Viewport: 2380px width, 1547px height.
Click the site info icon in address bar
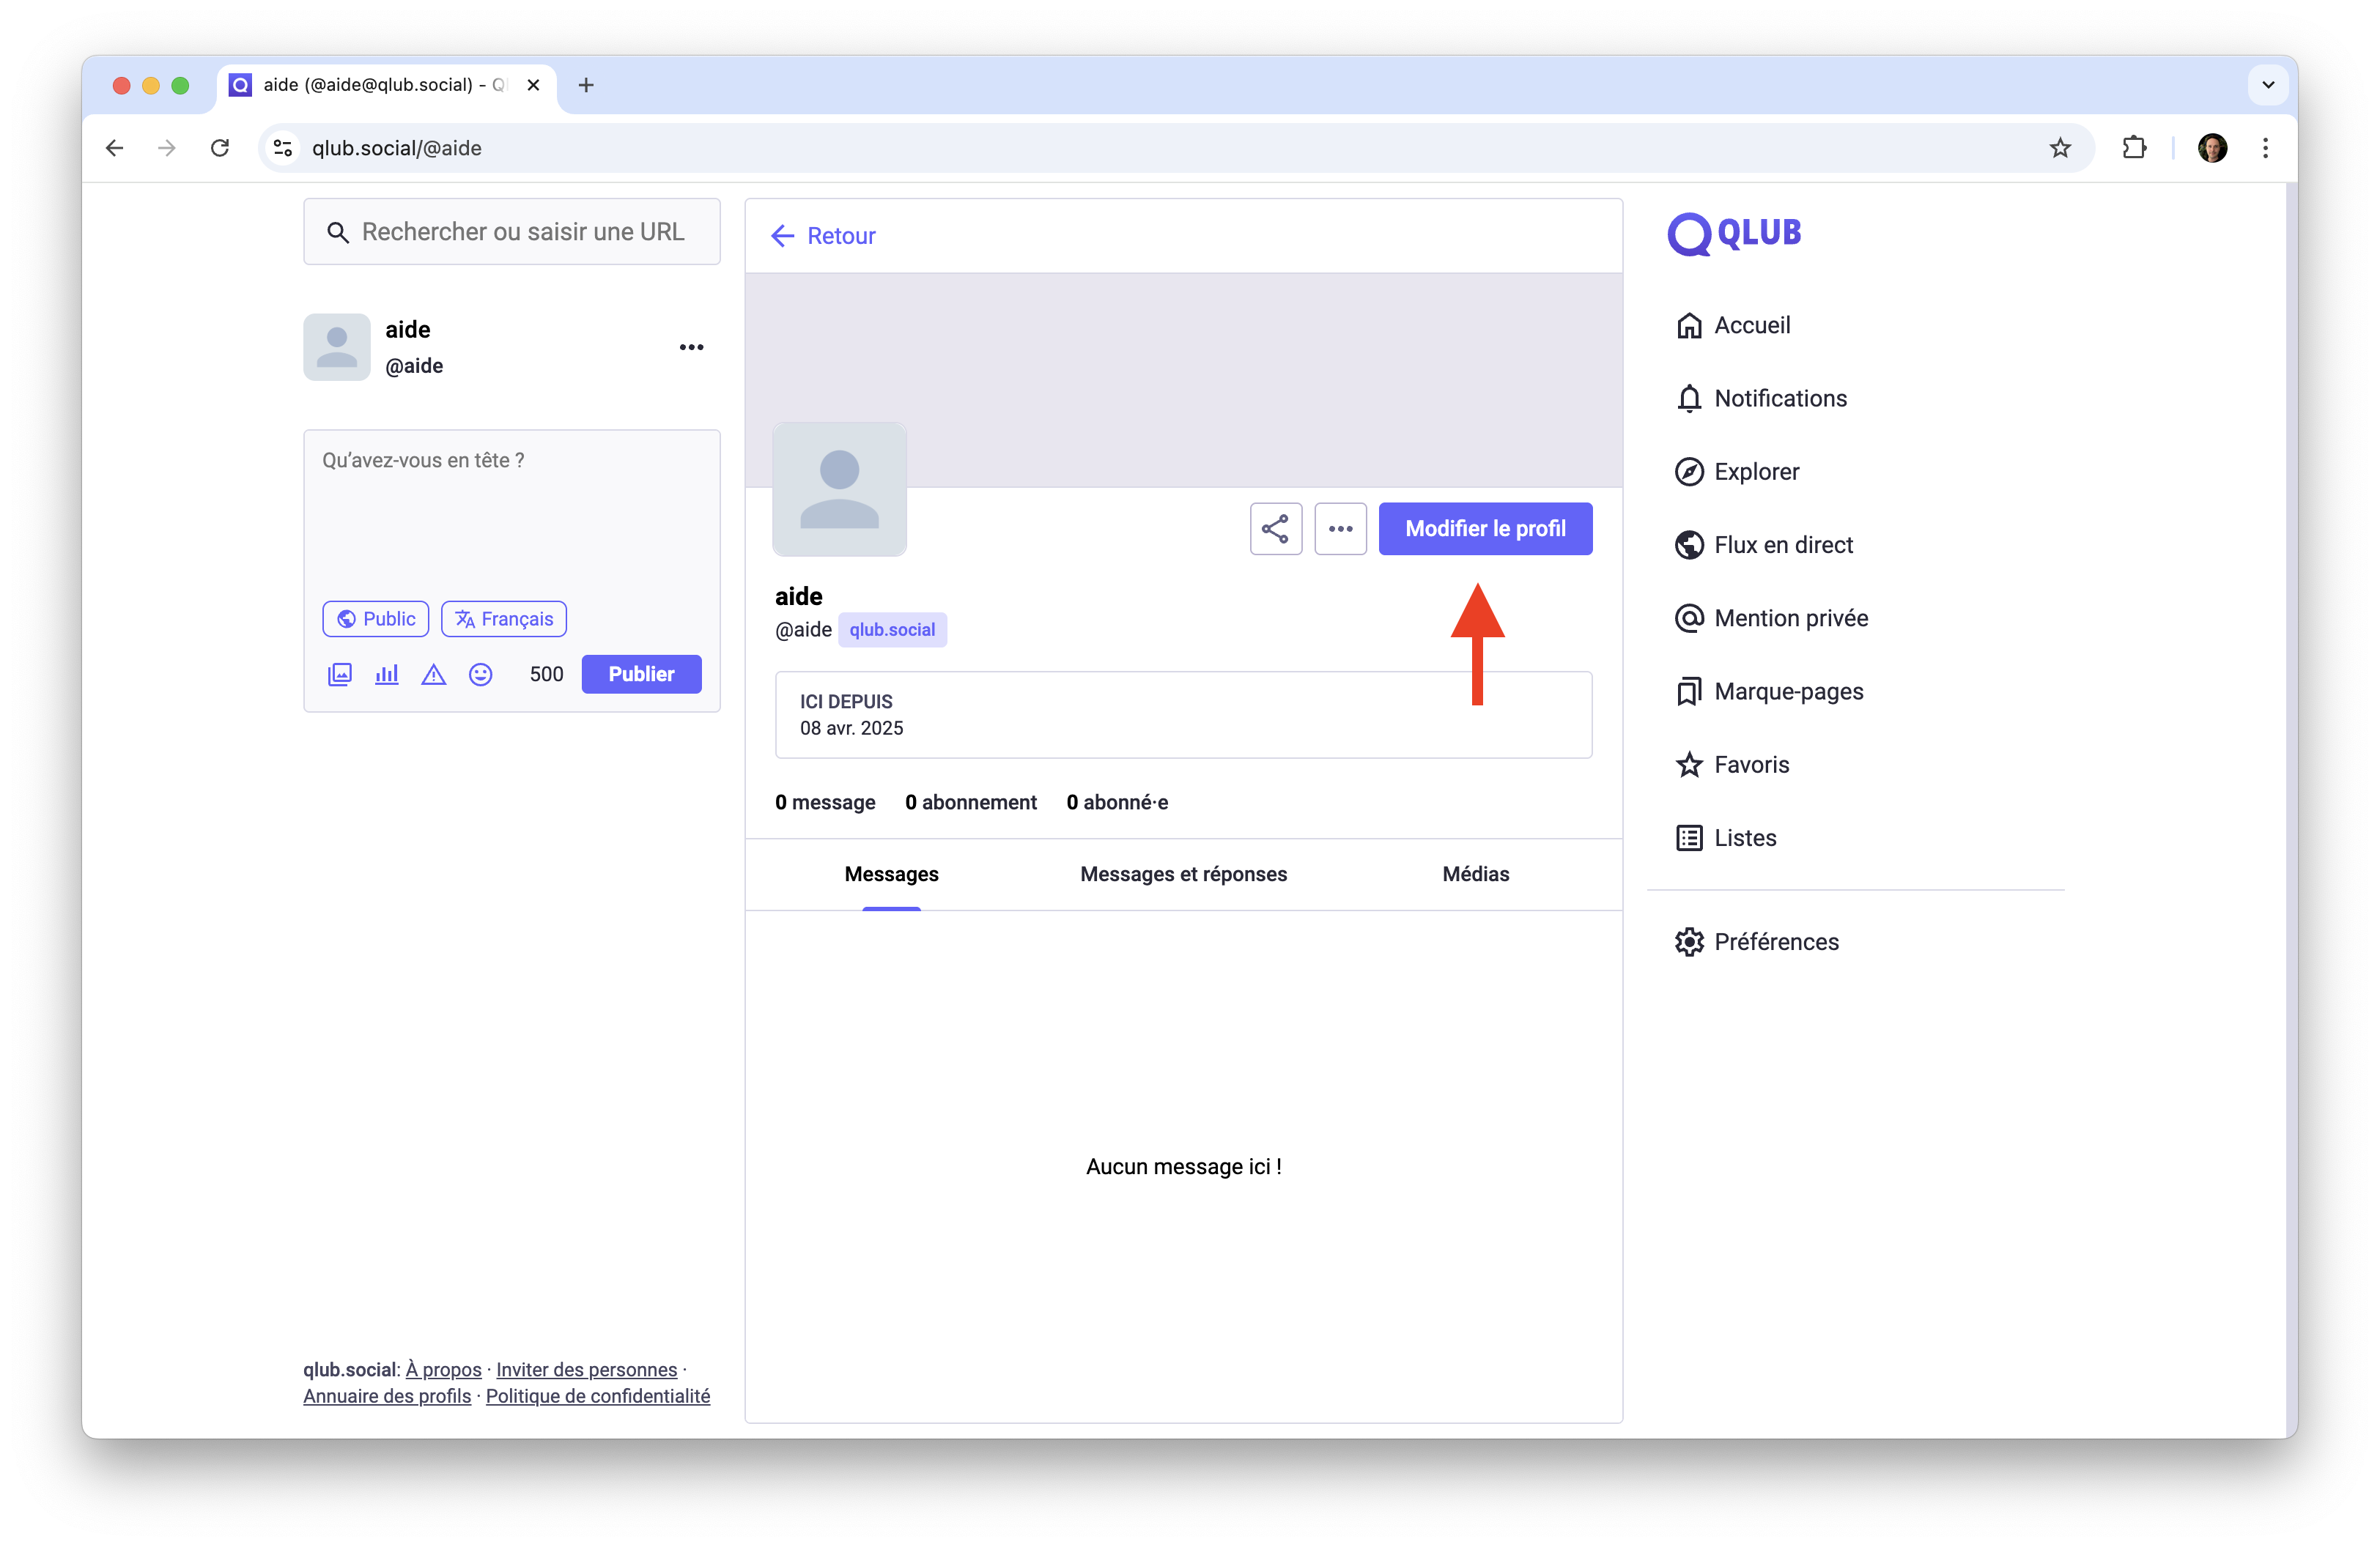click(x=284, y=148)
